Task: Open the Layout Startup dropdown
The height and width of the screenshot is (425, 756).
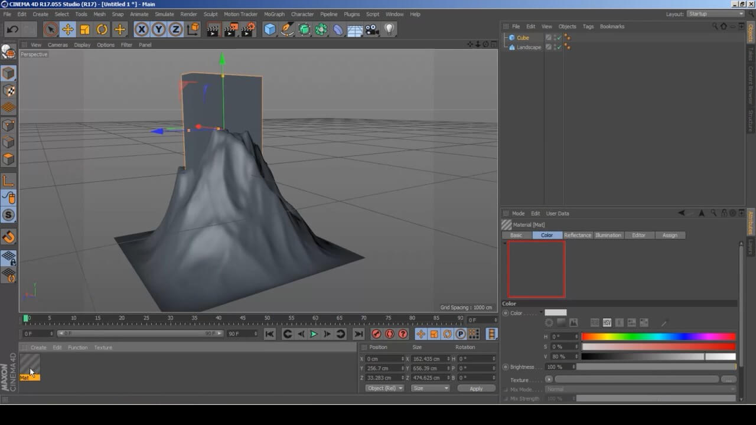Action: pyautogui.click(x=715, y=14)
